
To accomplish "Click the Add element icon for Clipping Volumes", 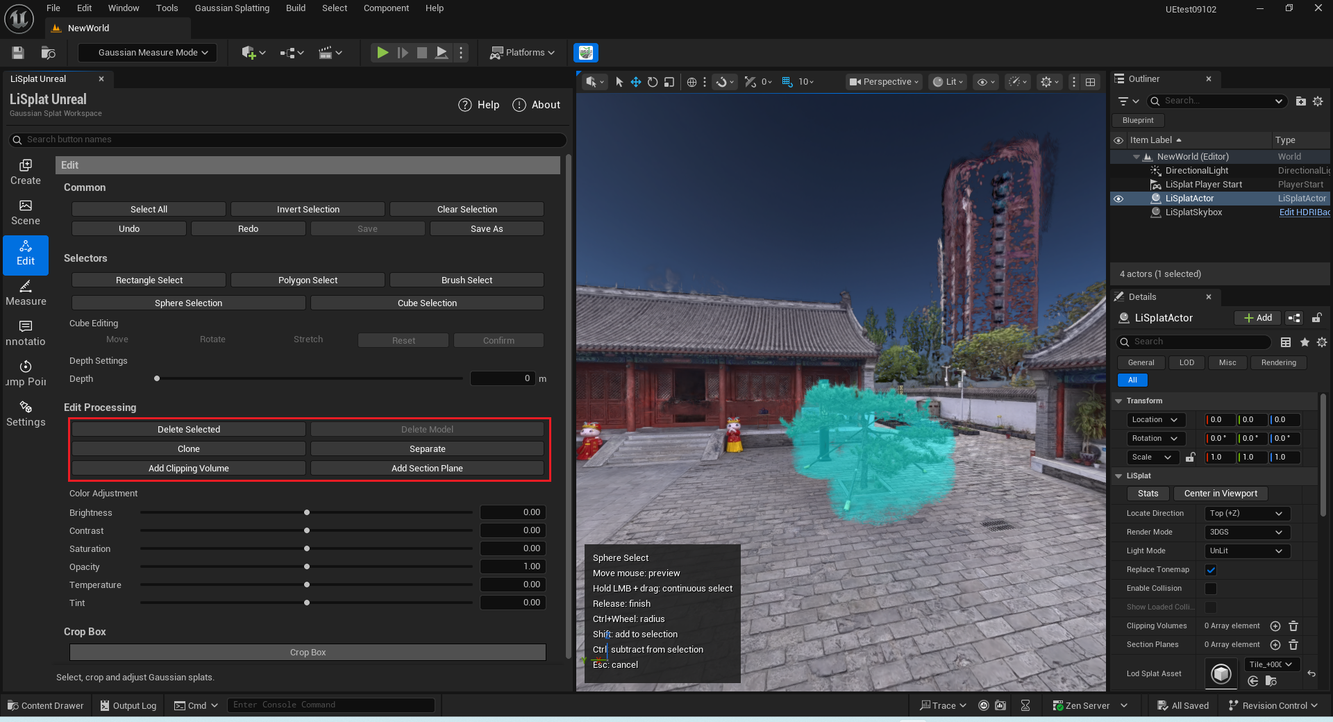I will click(x=1275, y=626).
